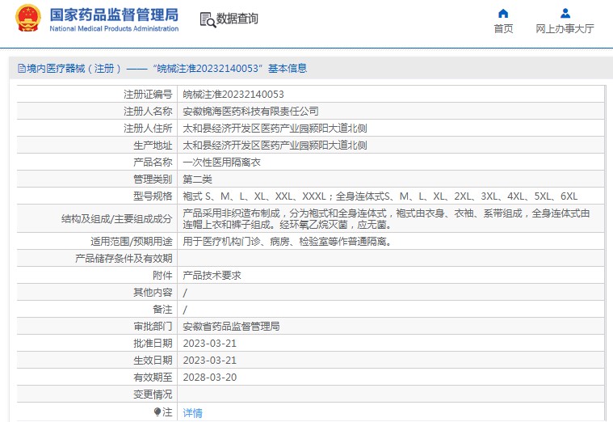The height and width of the screenshot is (422, 613).
Task: Select 安徽省药品监督管理局 approval department
Action: (x=232, y=327)
